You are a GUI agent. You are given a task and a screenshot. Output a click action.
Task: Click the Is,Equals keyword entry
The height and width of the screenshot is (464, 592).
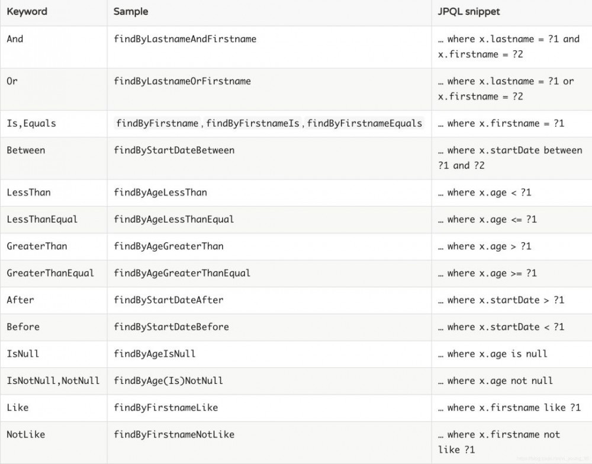[x=28, y=123]
